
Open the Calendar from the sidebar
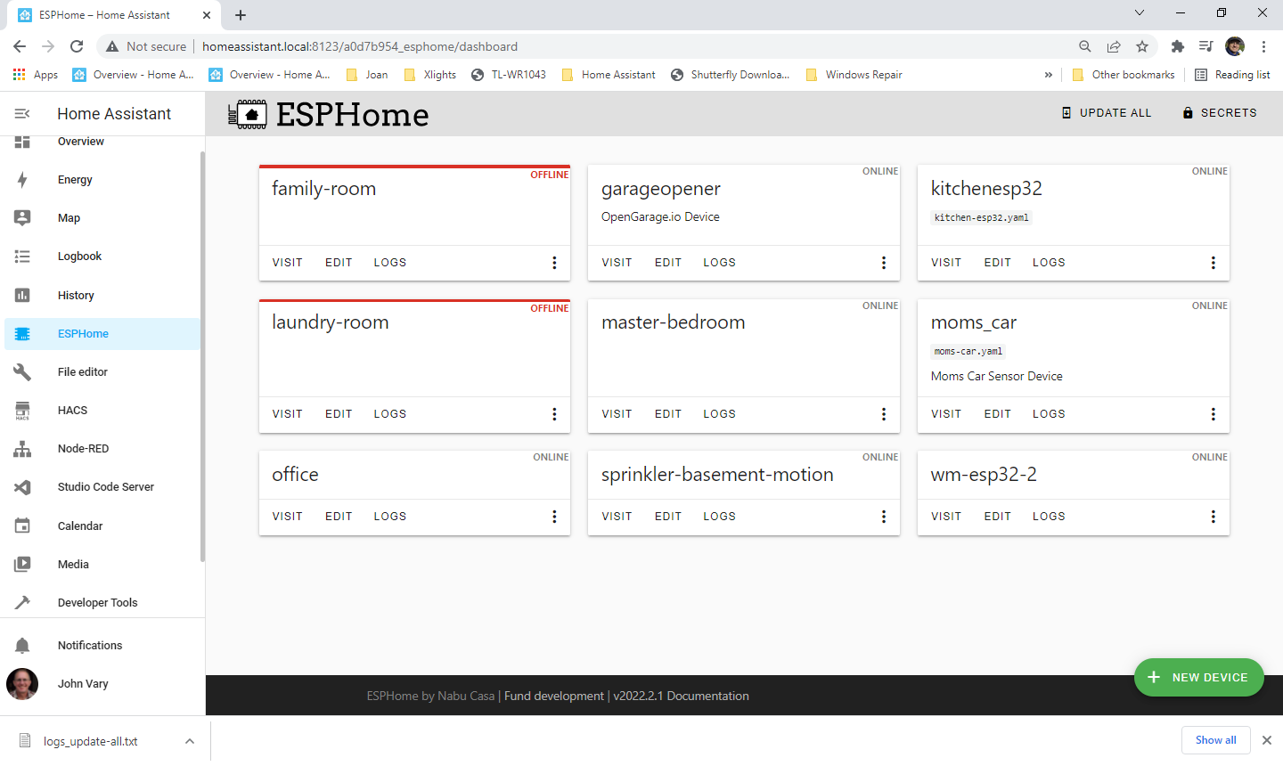(22, 526)
